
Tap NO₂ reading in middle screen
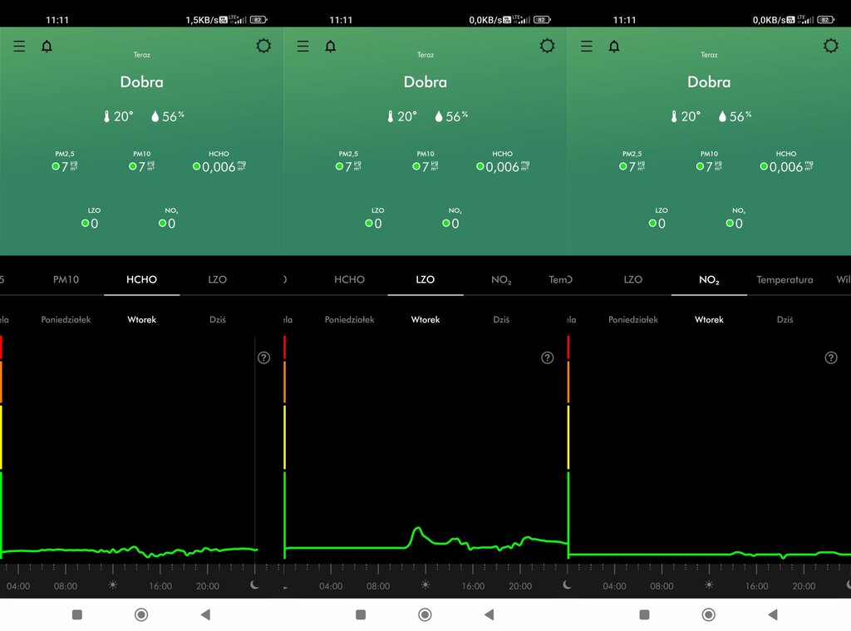point(451,219)
